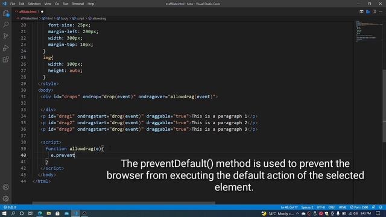The height and width of the screenshot is (217, 386).
Task: Click the microphone icon in the system tray
Action: pos(338,213)
